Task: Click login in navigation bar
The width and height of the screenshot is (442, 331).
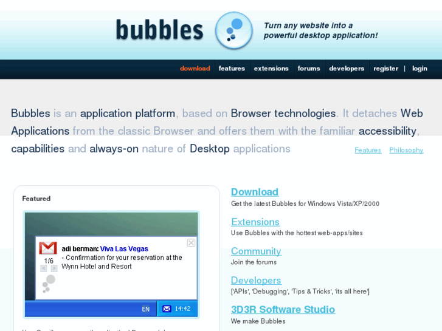Action: [420, 69]
